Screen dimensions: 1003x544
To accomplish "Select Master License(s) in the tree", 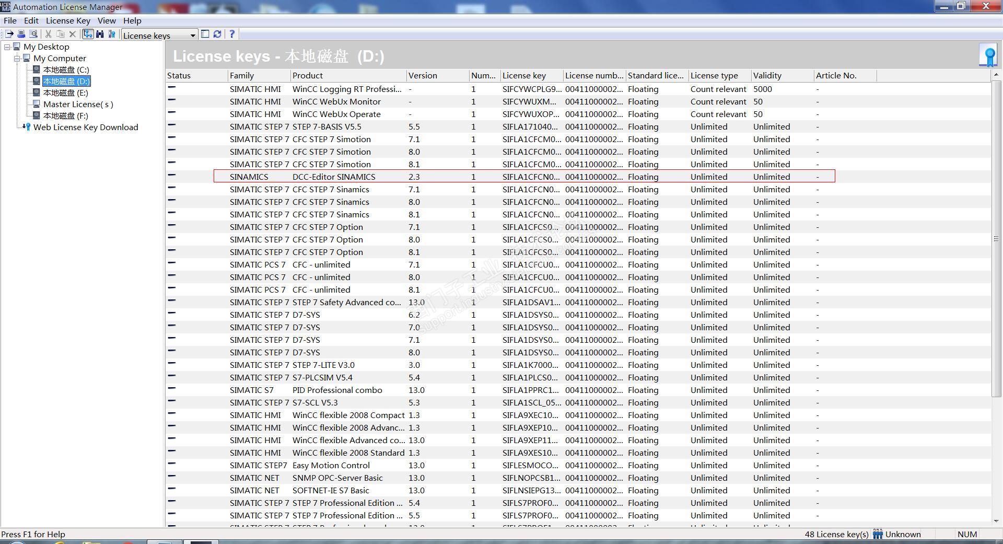I will (78, 104).
